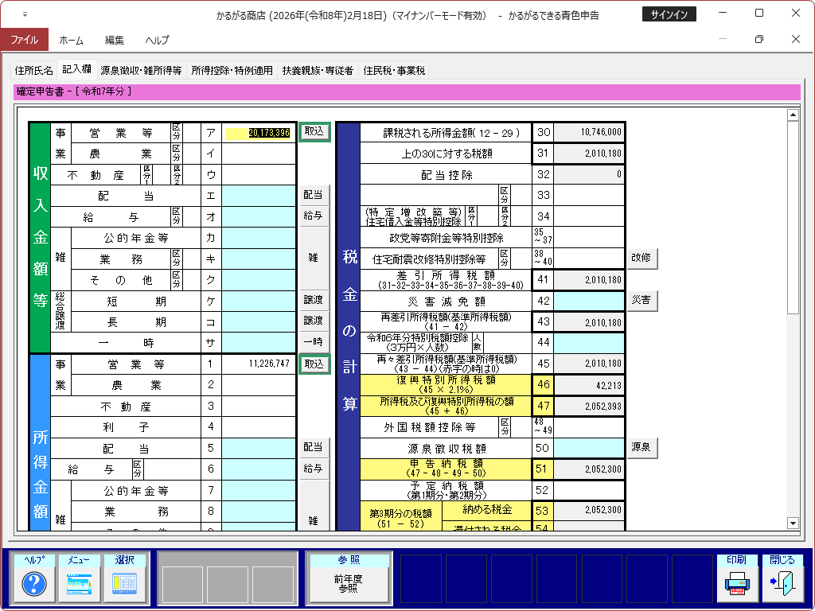Switch to the 住所氏名 tab
This screenshot has width=815, height=611.
[34, 70]
